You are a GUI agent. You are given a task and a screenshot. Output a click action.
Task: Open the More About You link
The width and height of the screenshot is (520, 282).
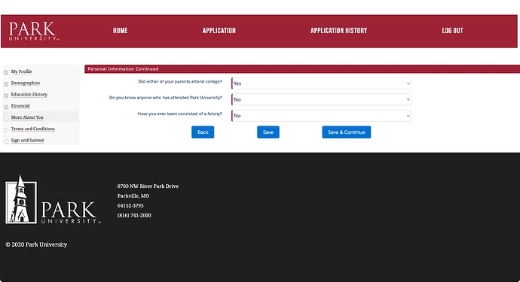[x=27, y=117]
